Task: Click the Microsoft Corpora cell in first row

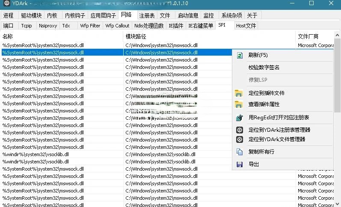Action: (316, 45)
